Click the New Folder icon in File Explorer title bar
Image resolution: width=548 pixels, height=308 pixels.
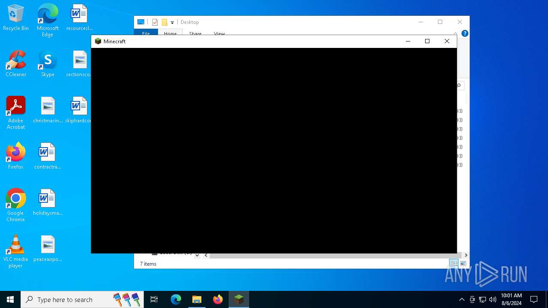164,22
